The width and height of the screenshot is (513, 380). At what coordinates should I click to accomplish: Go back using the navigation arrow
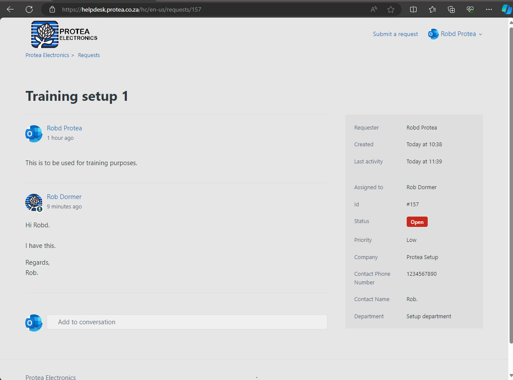tap(10, 9)
